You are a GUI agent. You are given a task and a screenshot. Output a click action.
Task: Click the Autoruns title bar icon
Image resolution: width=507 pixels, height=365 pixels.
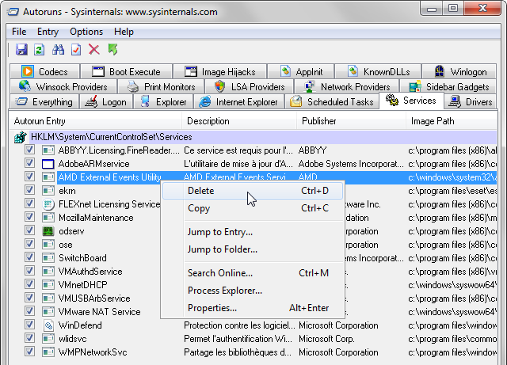[13, 12]
